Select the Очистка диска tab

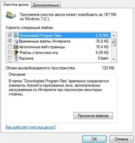[x=16, y=5]
